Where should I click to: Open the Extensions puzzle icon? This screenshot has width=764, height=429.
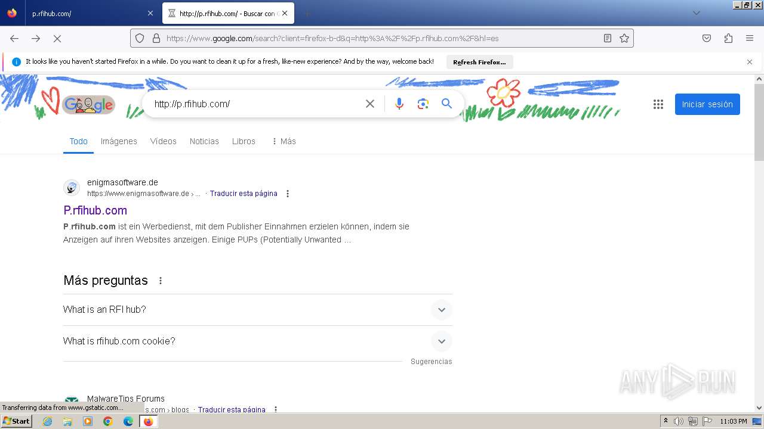(x=728, y=38)
